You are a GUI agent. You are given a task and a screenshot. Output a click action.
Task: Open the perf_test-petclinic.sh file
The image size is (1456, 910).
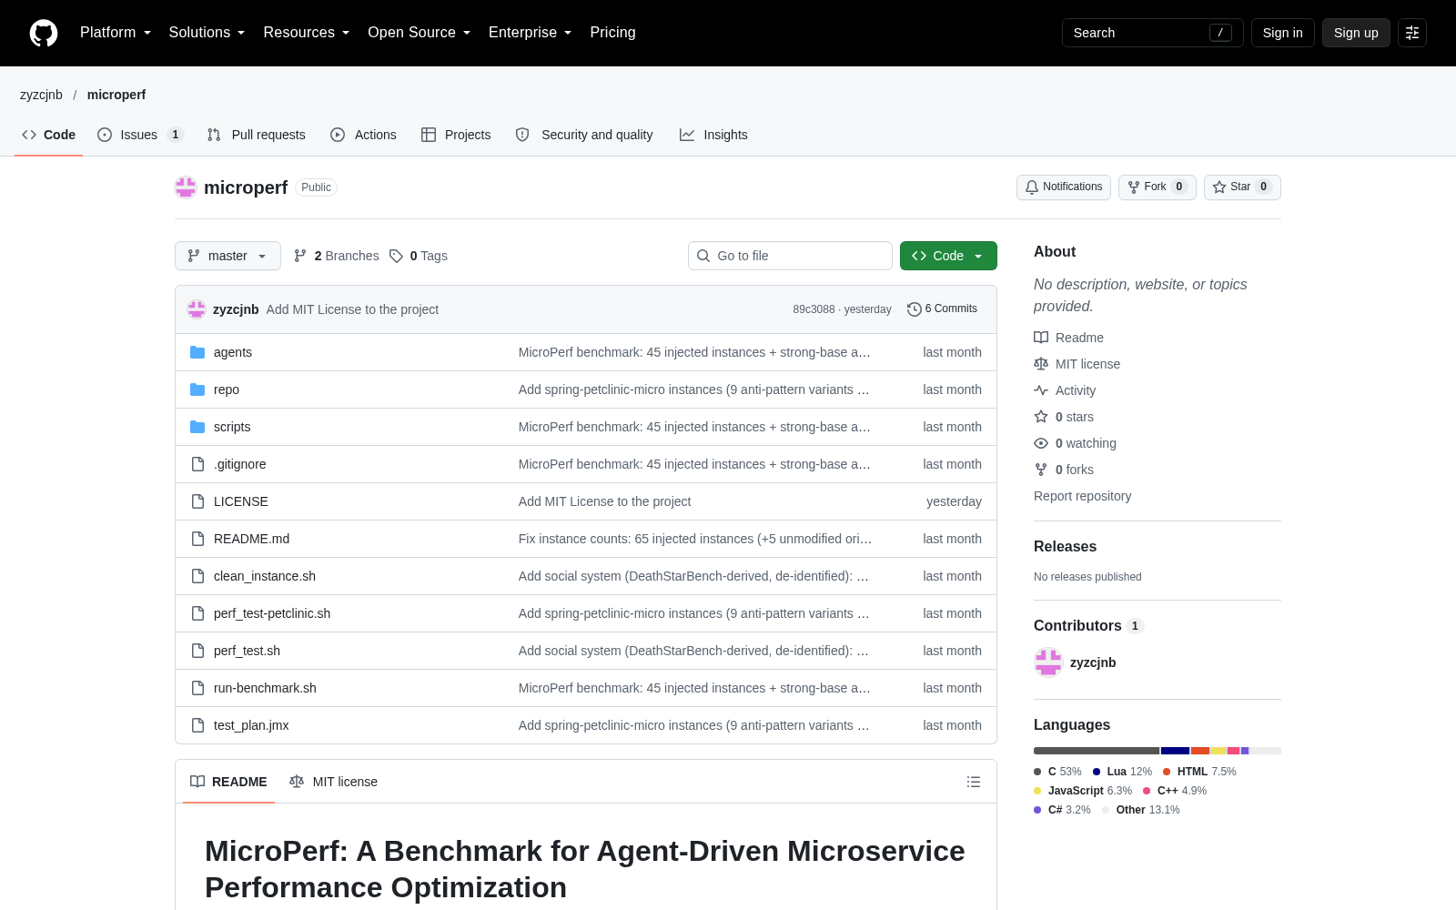click(x=272, y=613)
